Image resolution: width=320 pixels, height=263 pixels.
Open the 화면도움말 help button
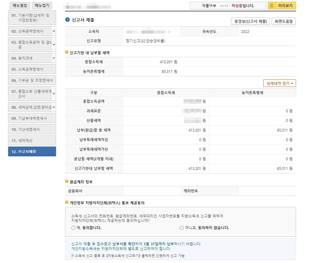283,21
